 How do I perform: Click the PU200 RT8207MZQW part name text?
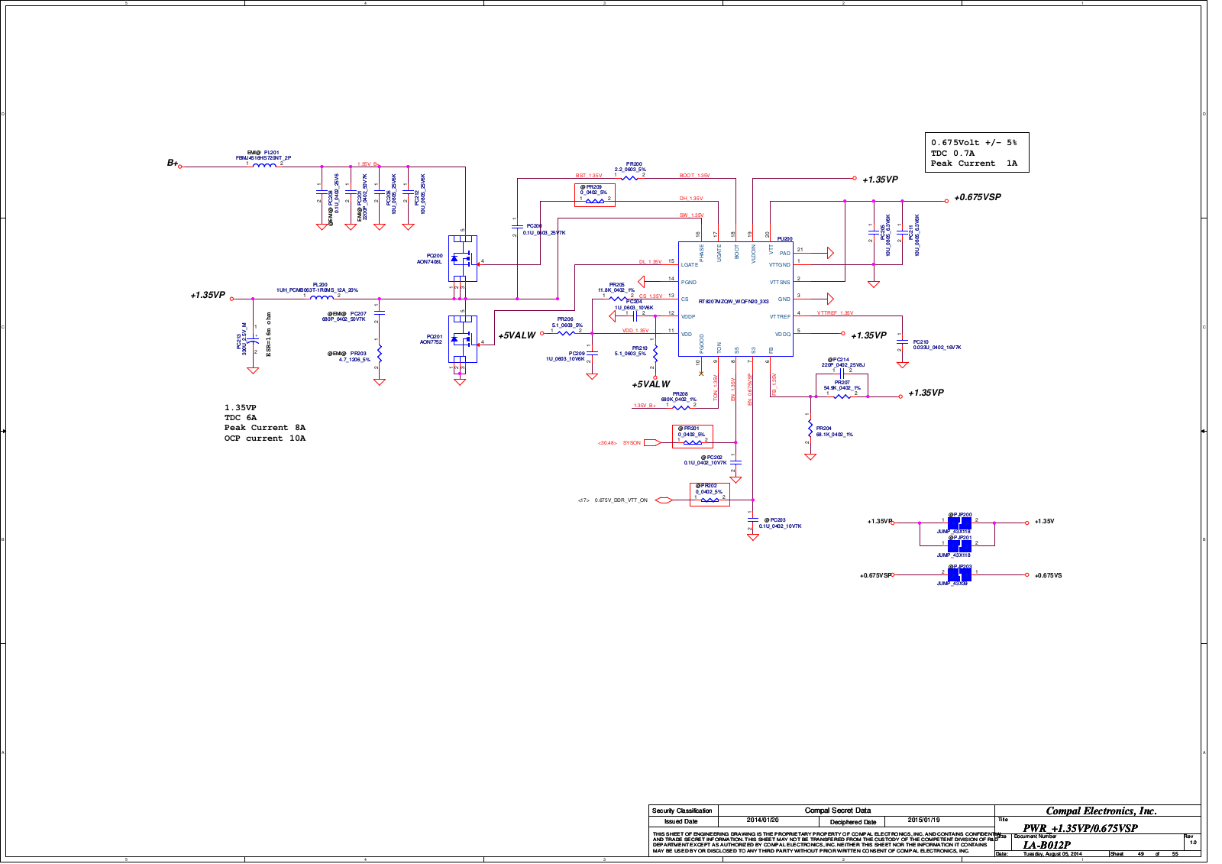[733, 302]
